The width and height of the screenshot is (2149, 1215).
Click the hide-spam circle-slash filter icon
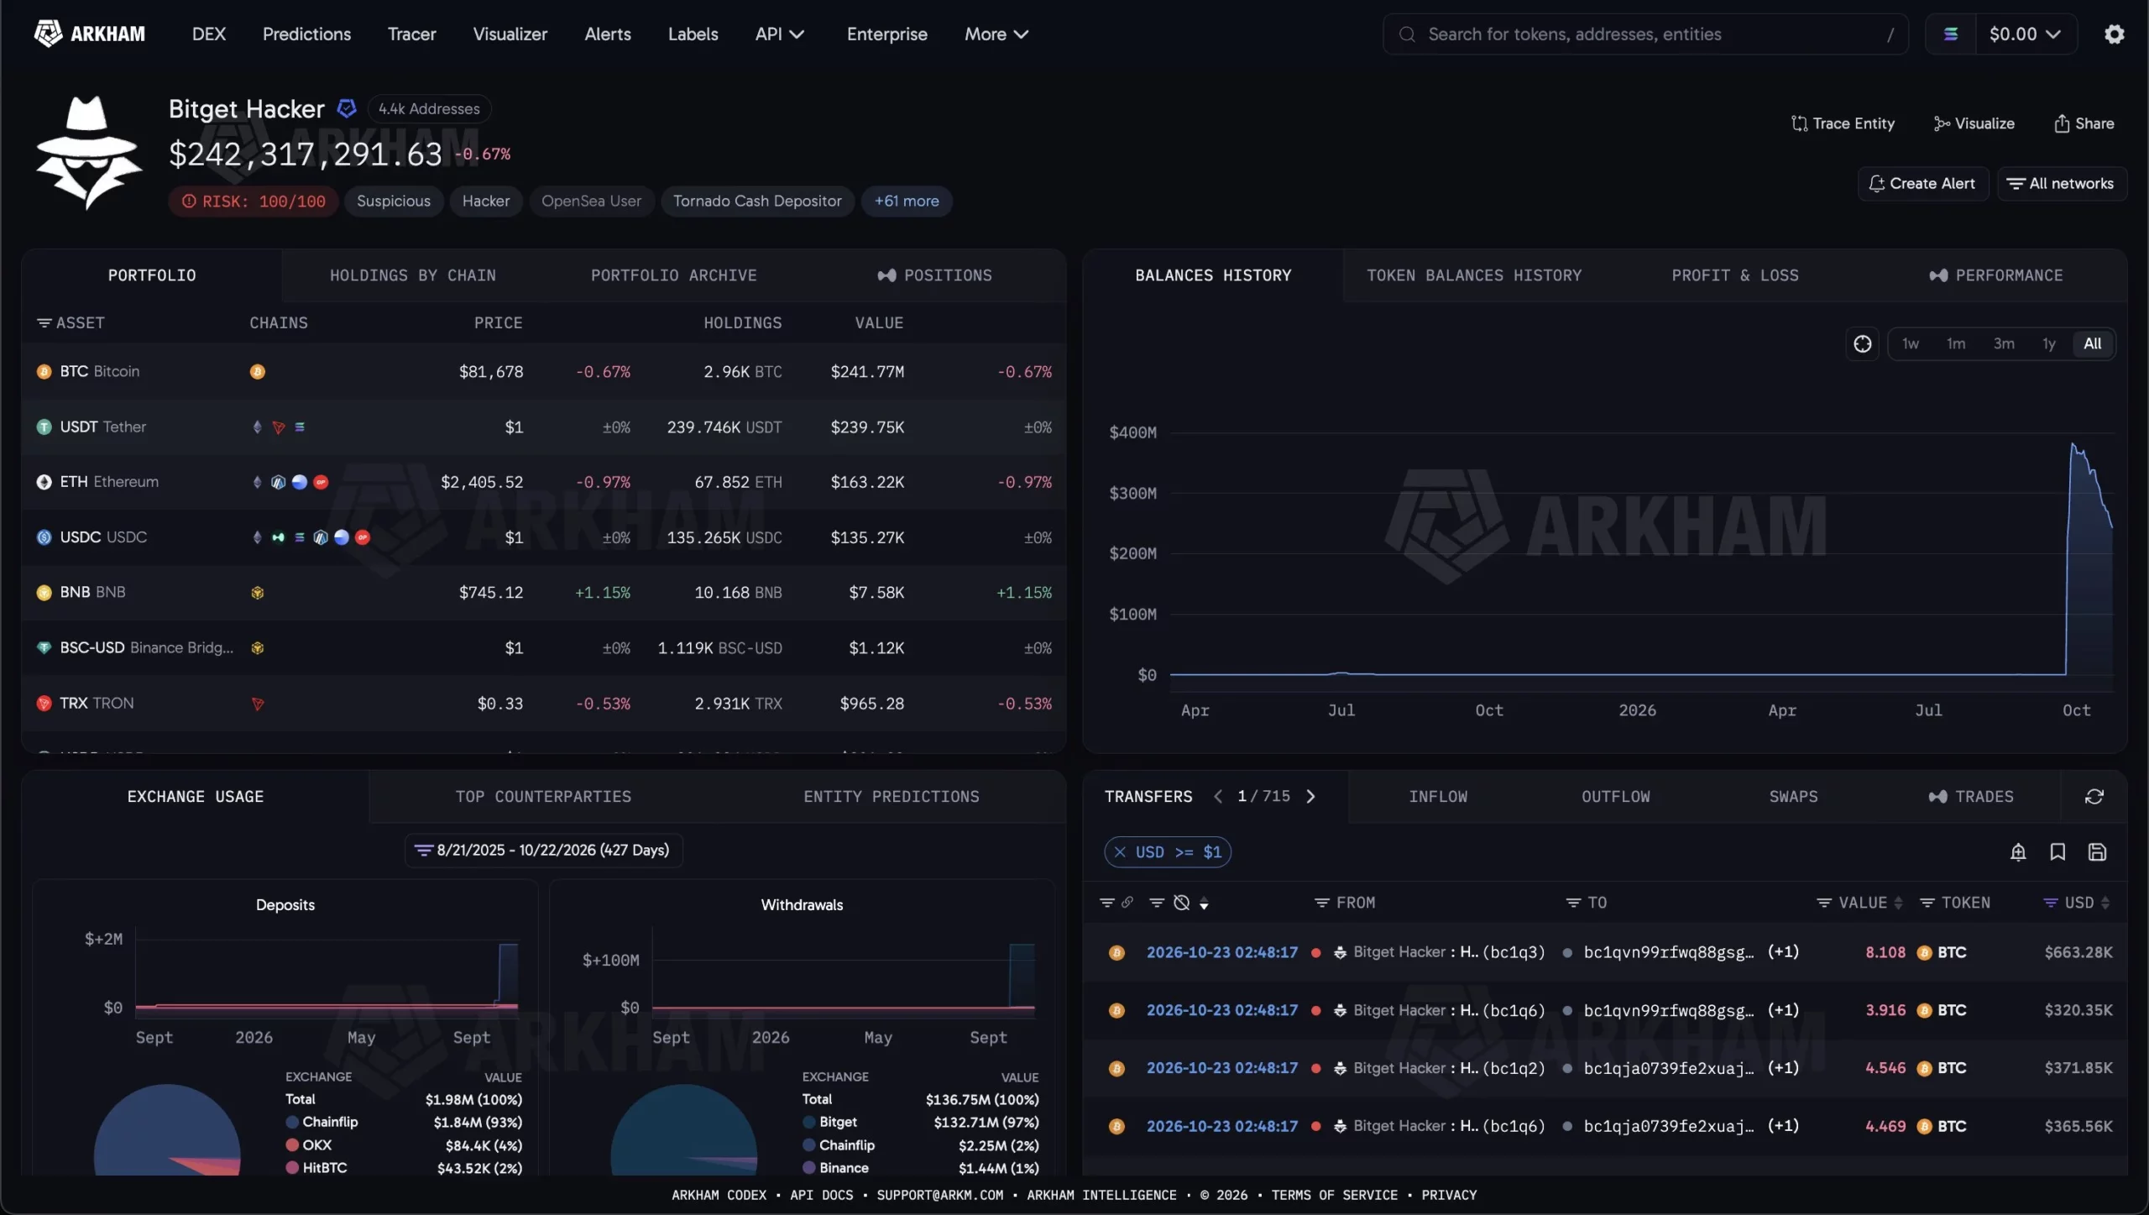click(x=1181, y=903)
